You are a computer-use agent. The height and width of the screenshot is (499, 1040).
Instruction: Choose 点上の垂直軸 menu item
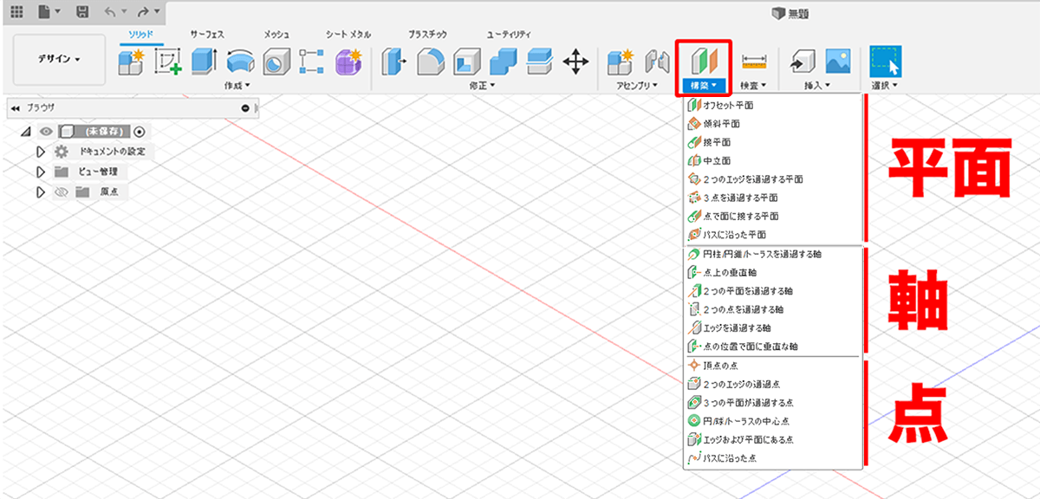point(773,273)
